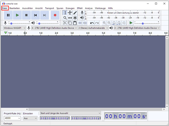The height and width of the screenshot is (126, 169).
Task: Click the 3,0 mark on the timeline ruler
Action: click(x=72, y=33)
